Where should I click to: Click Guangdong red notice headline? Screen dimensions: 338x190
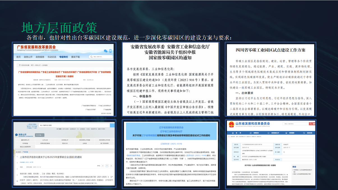[65, 74]
